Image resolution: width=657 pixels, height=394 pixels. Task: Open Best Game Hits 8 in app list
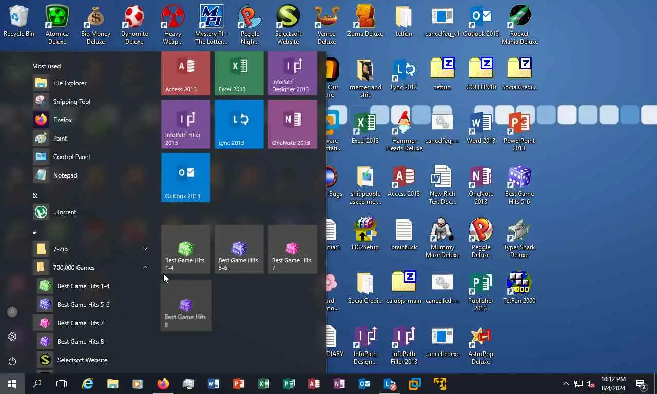click(x=92, y=342)
